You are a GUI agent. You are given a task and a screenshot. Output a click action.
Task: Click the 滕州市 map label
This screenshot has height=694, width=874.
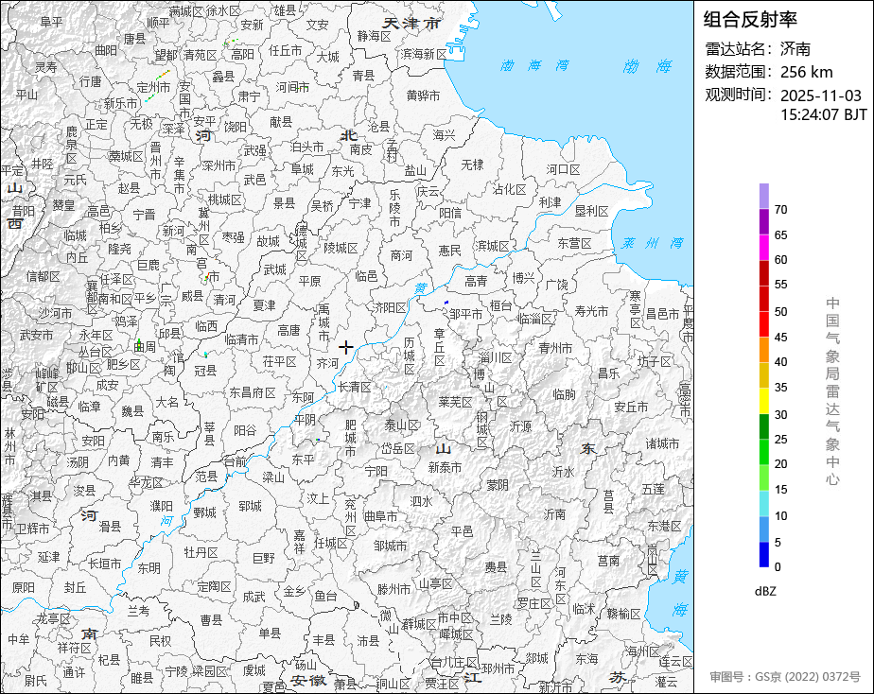[x=393, y=589]
